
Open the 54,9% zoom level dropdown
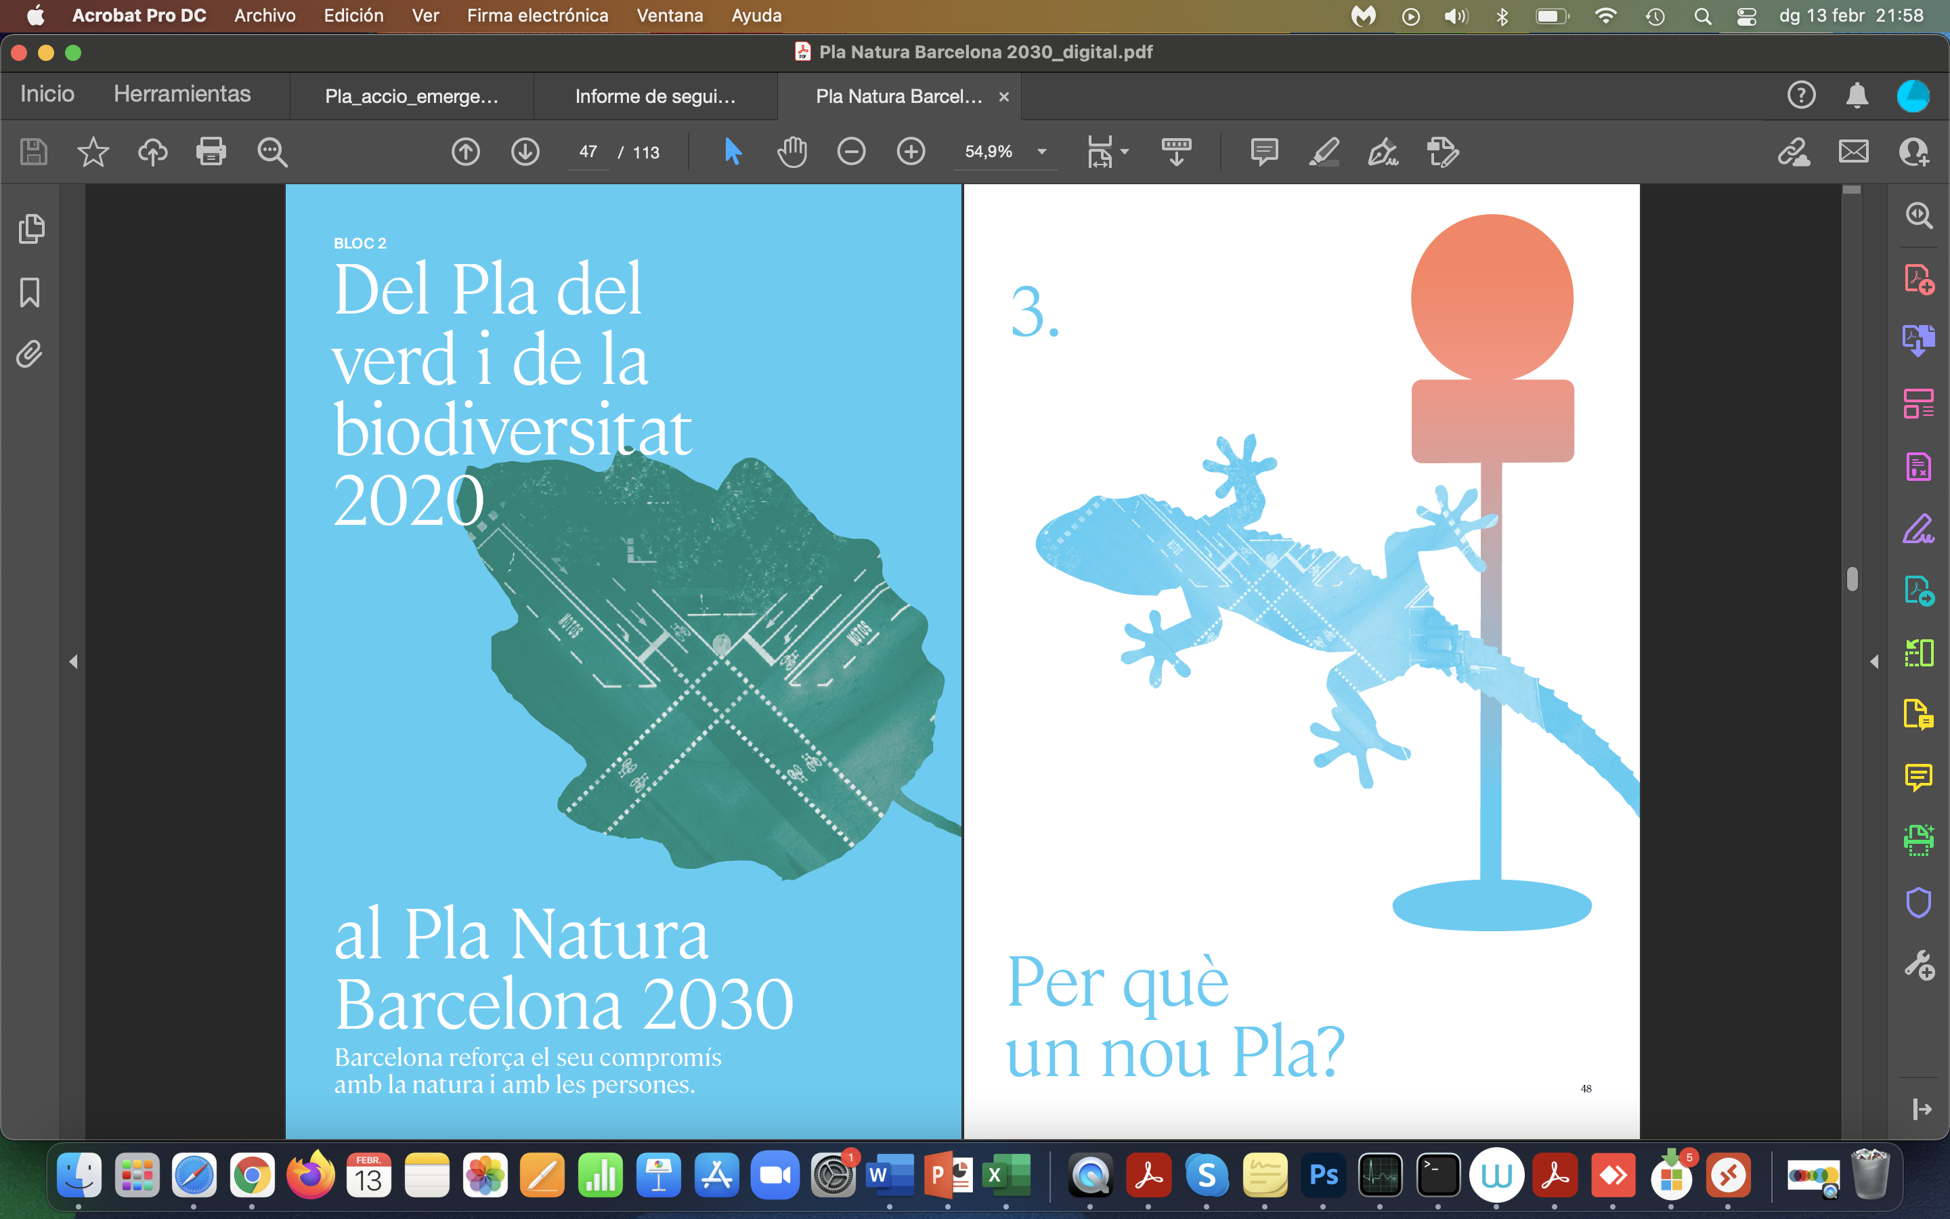[x=1042, y=152]
